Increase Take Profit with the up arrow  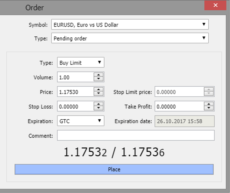209,104
